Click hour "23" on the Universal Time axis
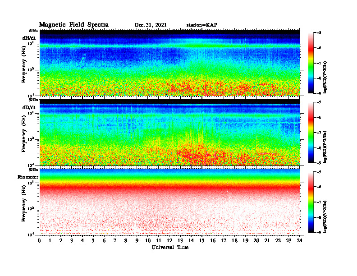Screen dimensions: 357x276 click(x=289, y=241)
